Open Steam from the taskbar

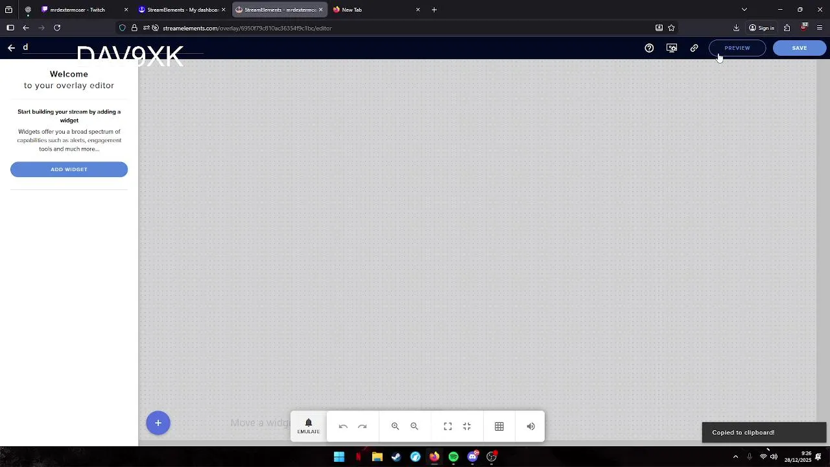[396, 457]
